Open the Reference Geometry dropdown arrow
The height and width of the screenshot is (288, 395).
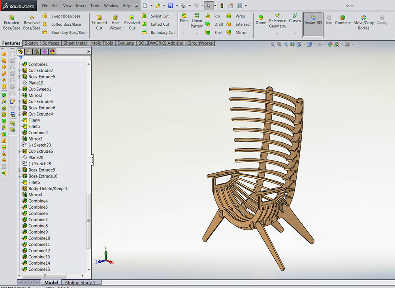277,34
